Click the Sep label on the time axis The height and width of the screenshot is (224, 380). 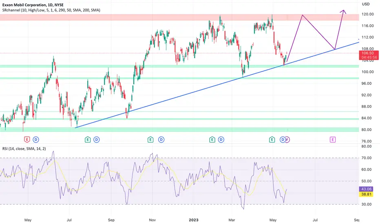111,220
